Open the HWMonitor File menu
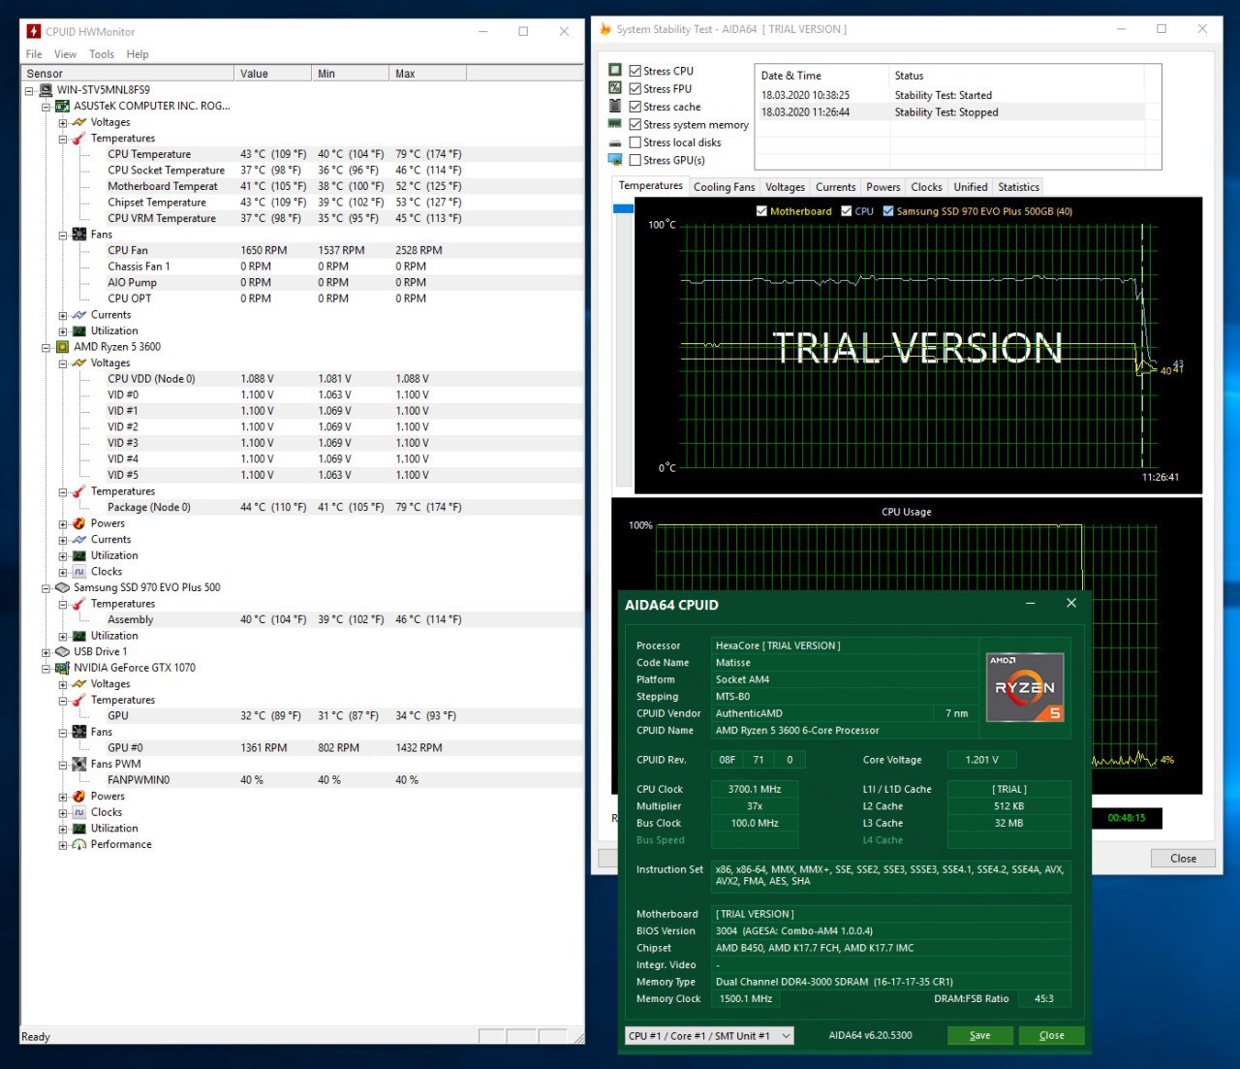Screen dimensions: 1240x1069 [x=34, y=54]
